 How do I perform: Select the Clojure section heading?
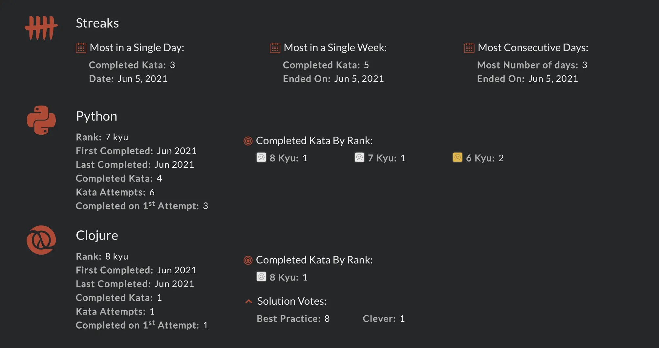[97, 235]
